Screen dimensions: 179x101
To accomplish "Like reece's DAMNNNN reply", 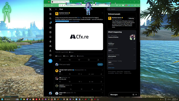I will [81, 89].
